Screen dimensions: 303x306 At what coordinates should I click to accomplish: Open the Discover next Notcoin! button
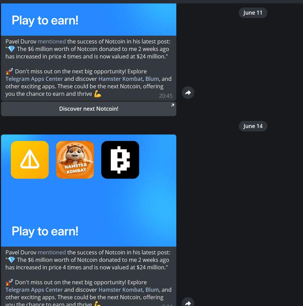[x=89, y=109]
